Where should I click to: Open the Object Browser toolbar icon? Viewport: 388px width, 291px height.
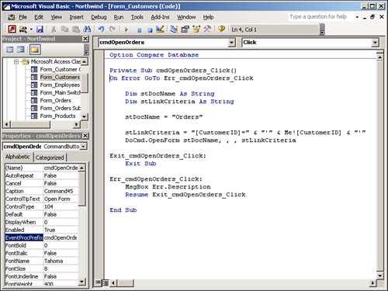click(x=196, y=29)
